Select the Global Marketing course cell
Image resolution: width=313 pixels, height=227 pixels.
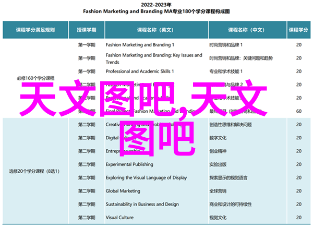click(123, 190)
